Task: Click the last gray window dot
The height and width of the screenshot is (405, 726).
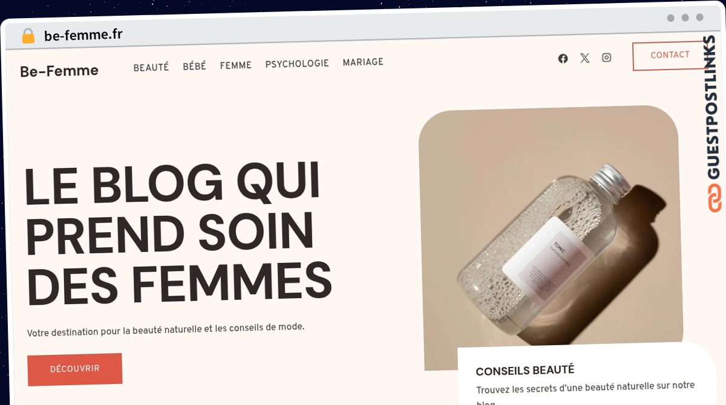Action: pos(699,18)
